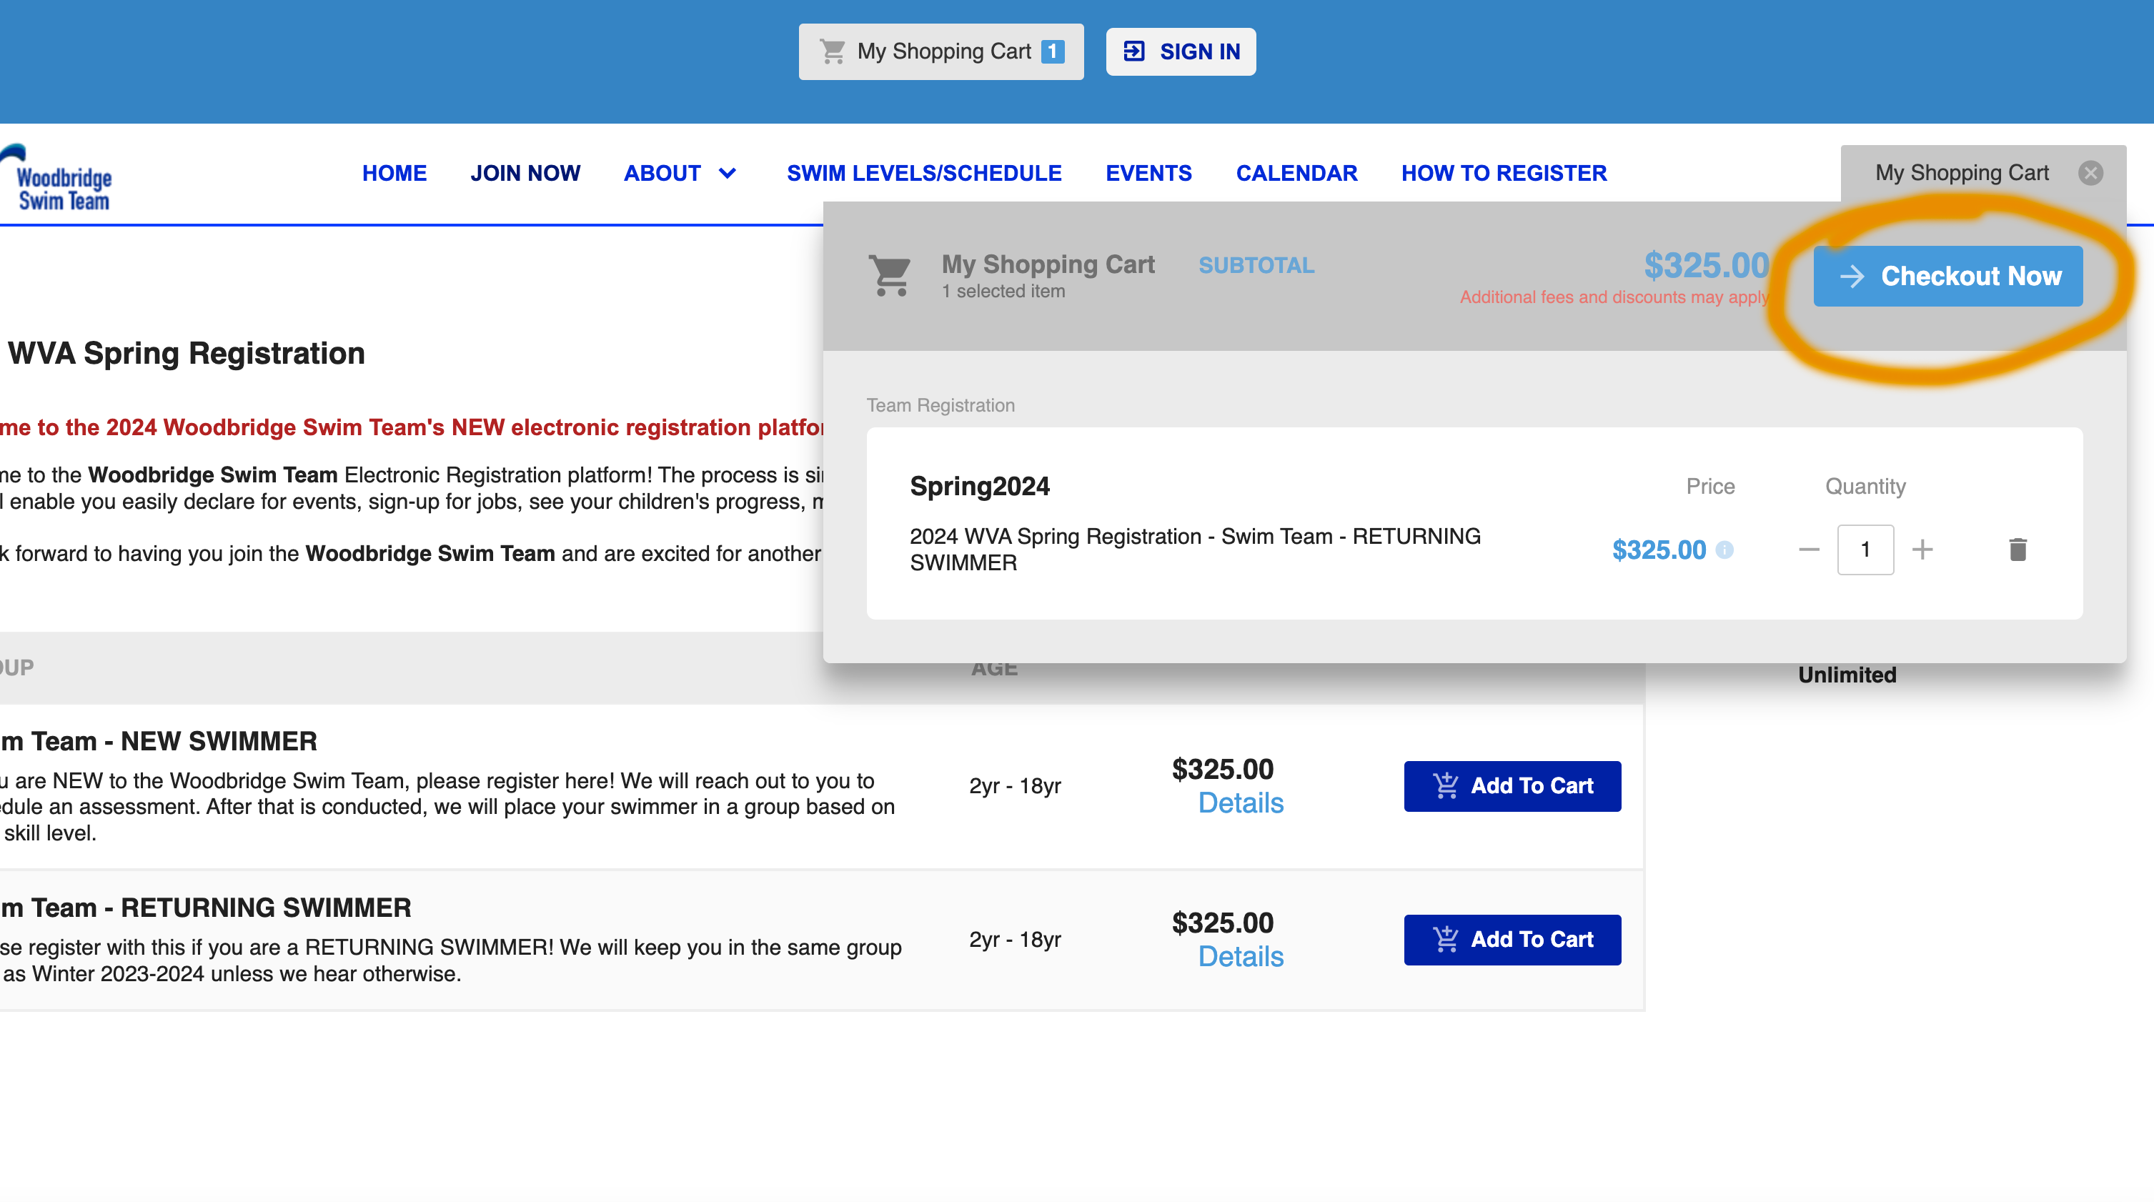Image resolution: width=2154 pixels, height=1202 pixels.
Task: Open the JOIN NOW menu item
Action: pyautogui.click(x=525, y=173)
